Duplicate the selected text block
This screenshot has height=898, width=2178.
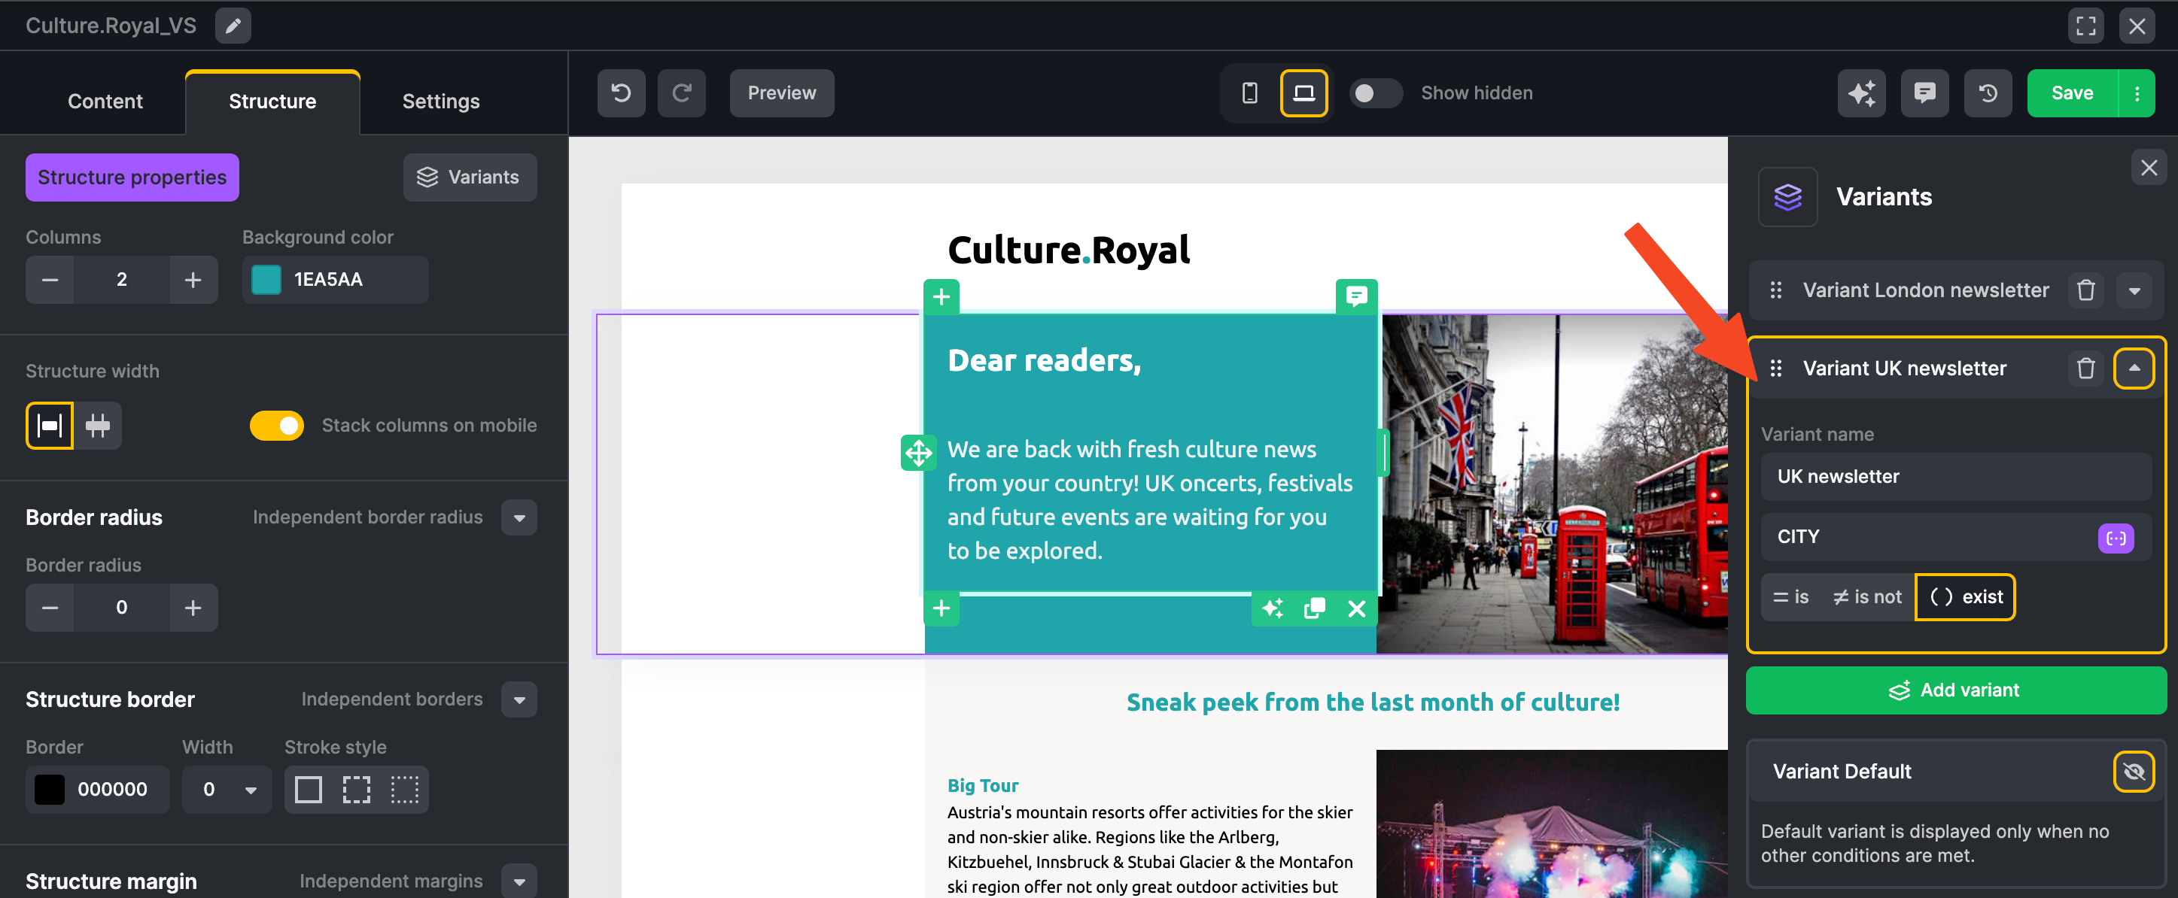tap(1314, 608)
